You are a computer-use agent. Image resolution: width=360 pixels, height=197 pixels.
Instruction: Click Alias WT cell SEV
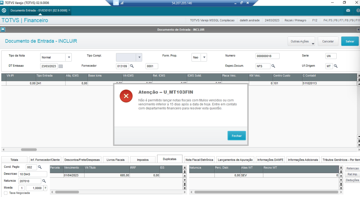pos(252,175)
